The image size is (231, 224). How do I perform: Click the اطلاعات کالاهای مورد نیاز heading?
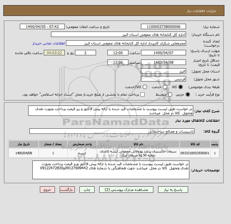coord(197,121)
